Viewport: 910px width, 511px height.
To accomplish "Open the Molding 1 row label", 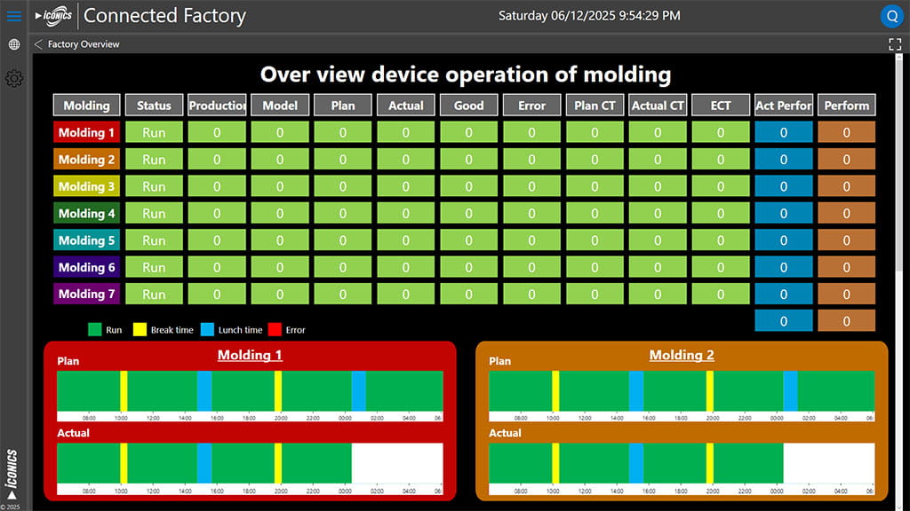I will point(86,133).
